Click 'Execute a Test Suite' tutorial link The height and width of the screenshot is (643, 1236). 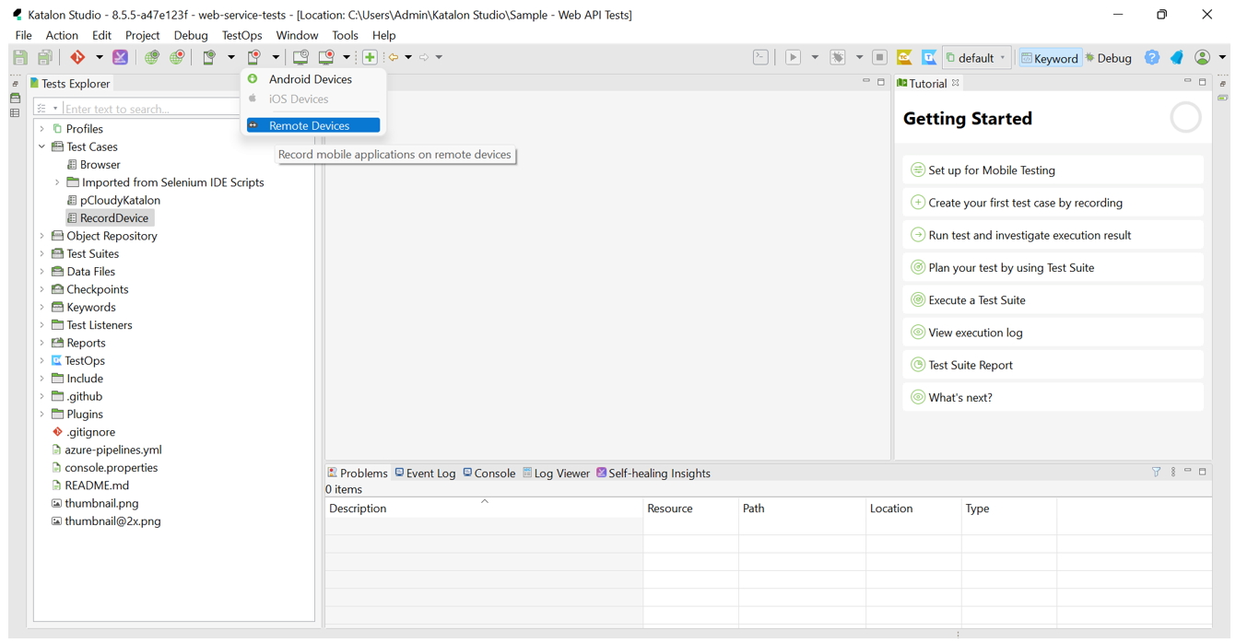click(976, 300)
